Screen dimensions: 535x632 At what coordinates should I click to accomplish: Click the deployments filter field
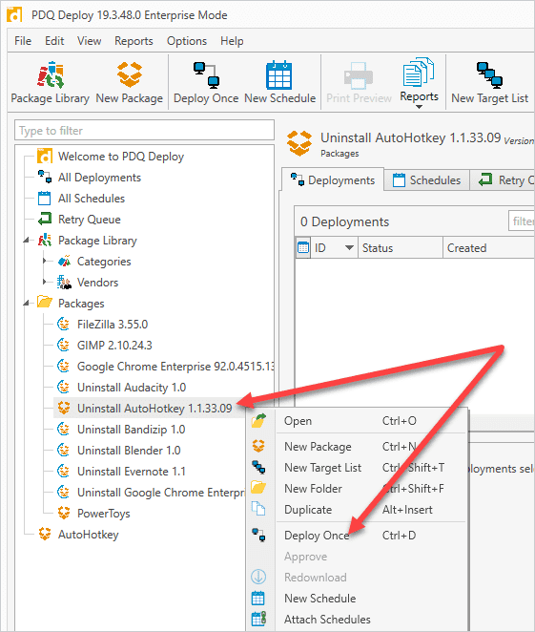[522, 221]
